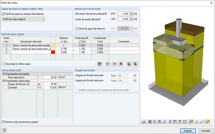215x134 pixels.
Task: Click row number 3 in soil table
Action: coord(7,52)
